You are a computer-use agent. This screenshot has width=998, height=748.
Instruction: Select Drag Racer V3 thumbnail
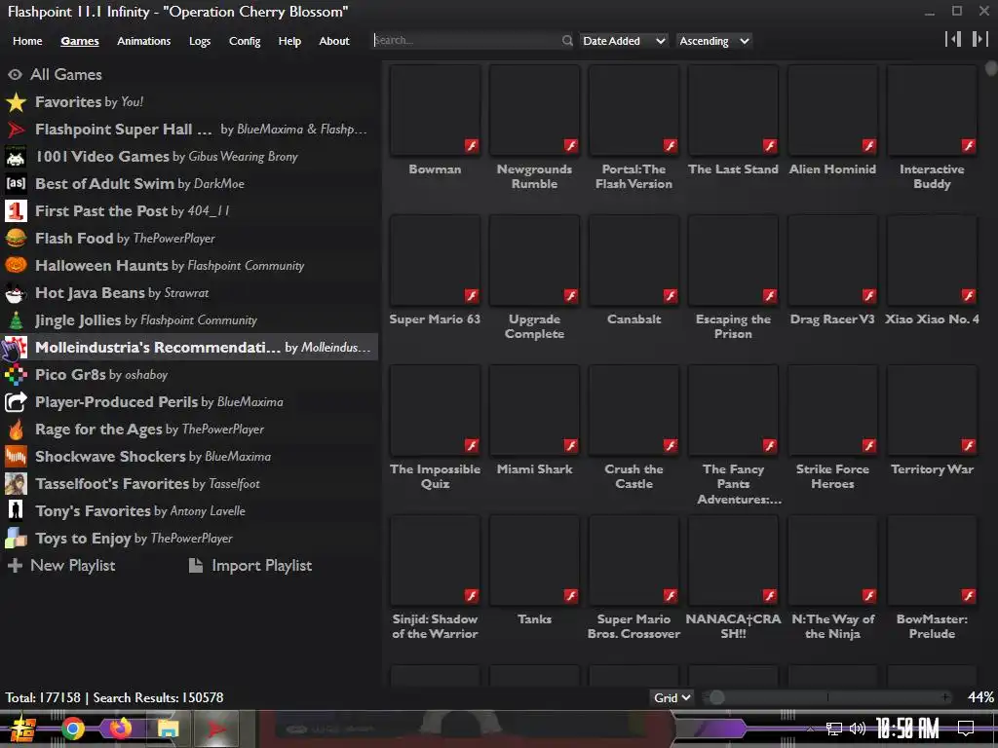[x=832, y=261]
